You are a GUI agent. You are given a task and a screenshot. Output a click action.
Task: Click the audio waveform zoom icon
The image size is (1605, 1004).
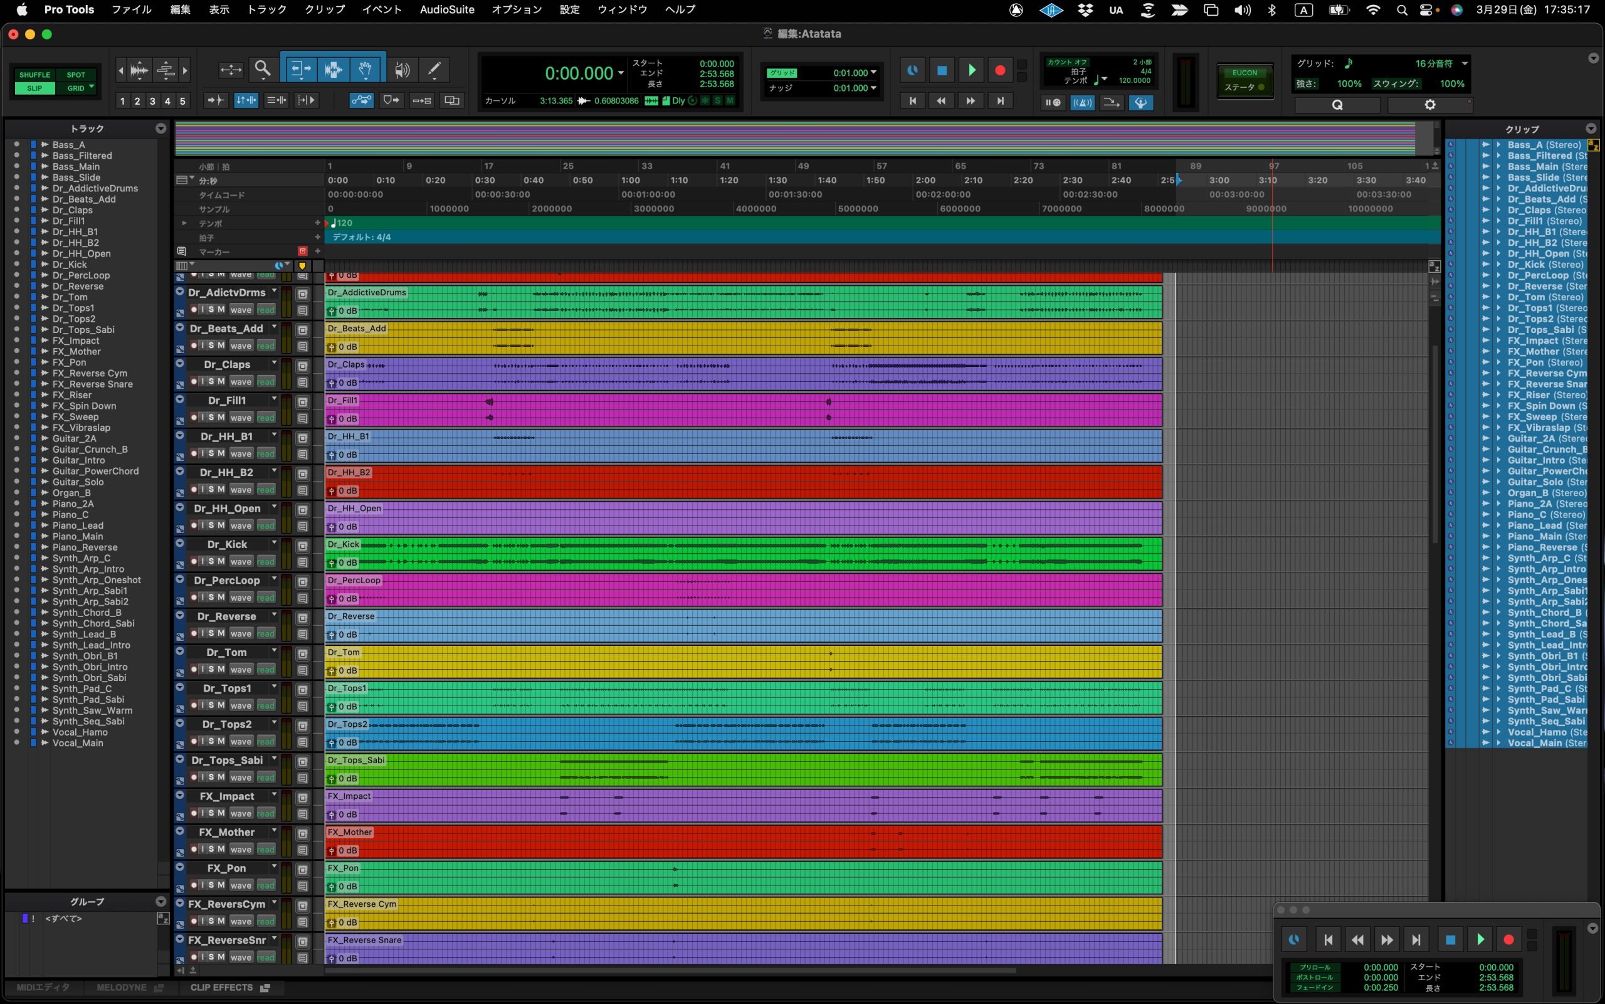(x=139, y=70)
